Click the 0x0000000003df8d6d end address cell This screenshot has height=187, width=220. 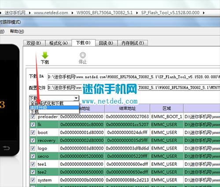click(x=127, y=148)
